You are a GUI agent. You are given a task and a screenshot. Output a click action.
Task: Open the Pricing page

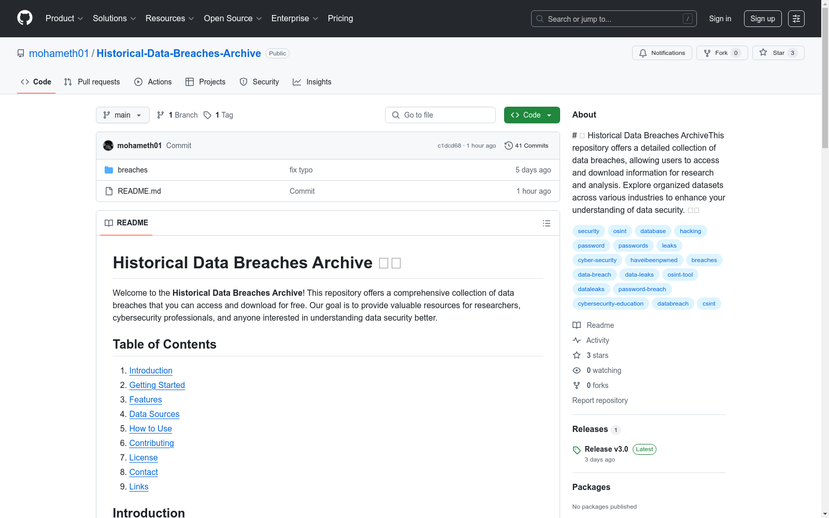(340, 19)
